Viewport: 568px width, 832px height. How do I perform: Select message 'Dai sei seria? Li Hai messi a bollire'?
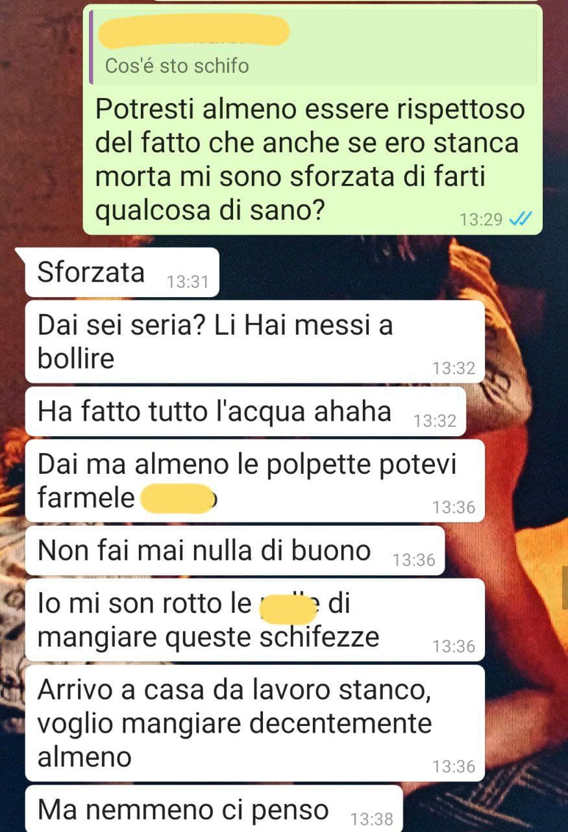(255, 342)
